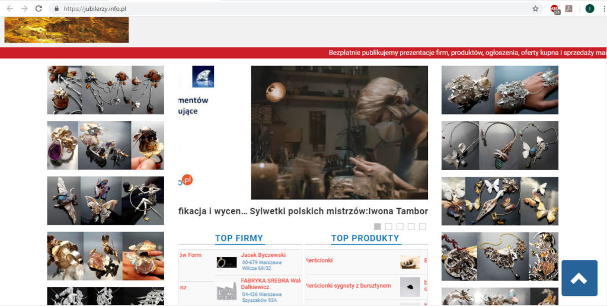Click the diamond image above the slider

203,76
